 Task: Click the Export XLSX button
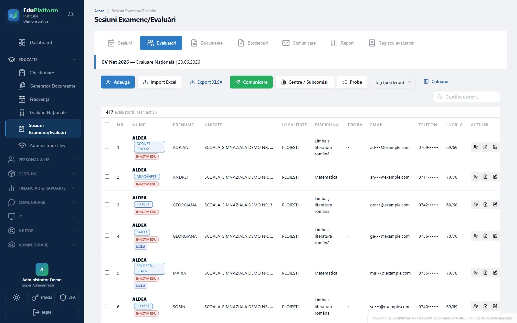[206, 82]
